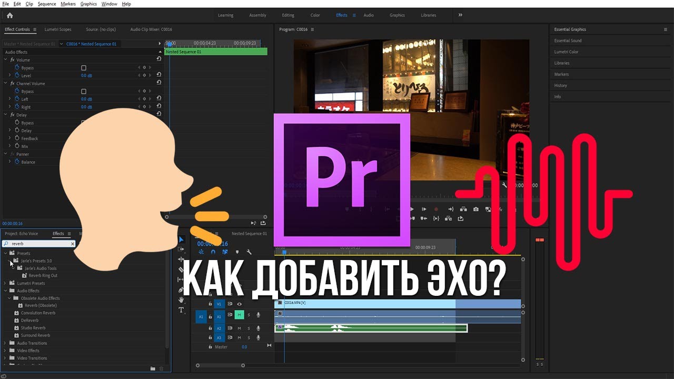This screenshot has height=379, width=674.
Task: Add keyframe for Level parameter
Action: pos(144,75)
